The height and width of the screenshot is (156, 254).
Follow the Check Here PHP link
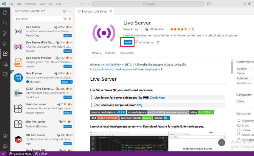click(157, 98)
